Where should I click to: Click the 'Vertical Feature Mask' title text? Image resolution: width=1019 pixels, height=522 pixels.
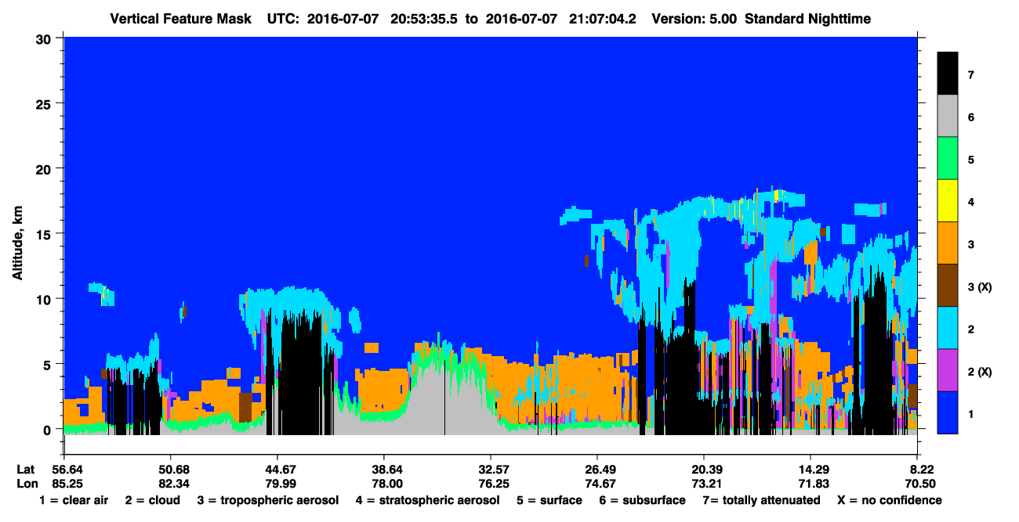[x=181, y=19]
